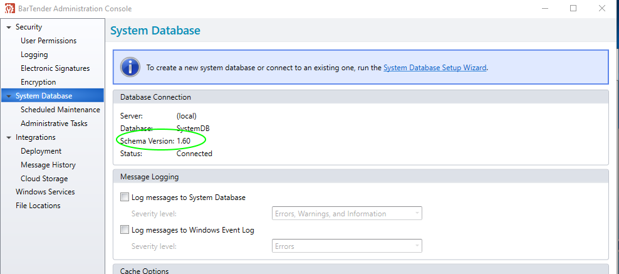Click the Schema Version value 1.60
619x274 pixels.
(184, 141)
